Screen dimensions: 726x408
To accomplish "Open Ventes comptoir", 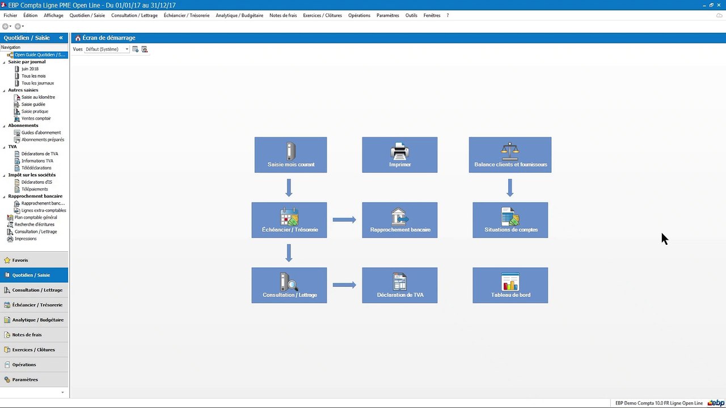I will tap(36, 118).
